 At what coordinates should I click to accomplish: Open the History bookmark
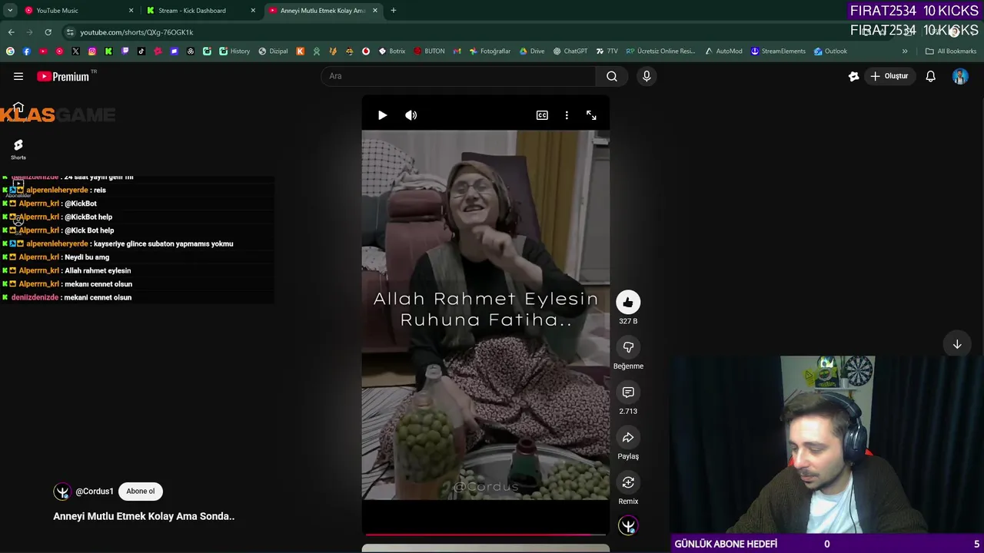coord(234,51)
